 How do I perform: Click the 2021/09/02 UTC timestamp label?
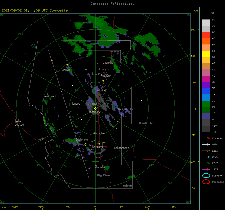(34, 10)
